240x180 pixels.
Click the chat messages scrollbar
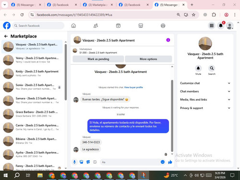(172, 116)
